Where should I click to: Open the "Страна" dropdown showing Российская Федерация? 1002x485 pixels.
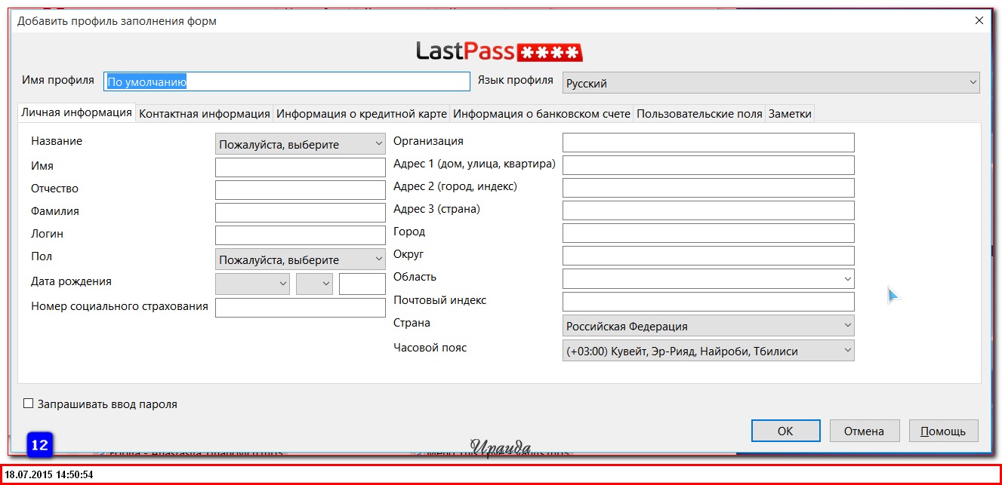(708, 326)
